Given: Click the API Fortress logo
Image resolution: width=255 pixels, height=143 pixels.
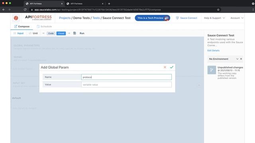Looking at the screenshot, I should coord(38,18).
